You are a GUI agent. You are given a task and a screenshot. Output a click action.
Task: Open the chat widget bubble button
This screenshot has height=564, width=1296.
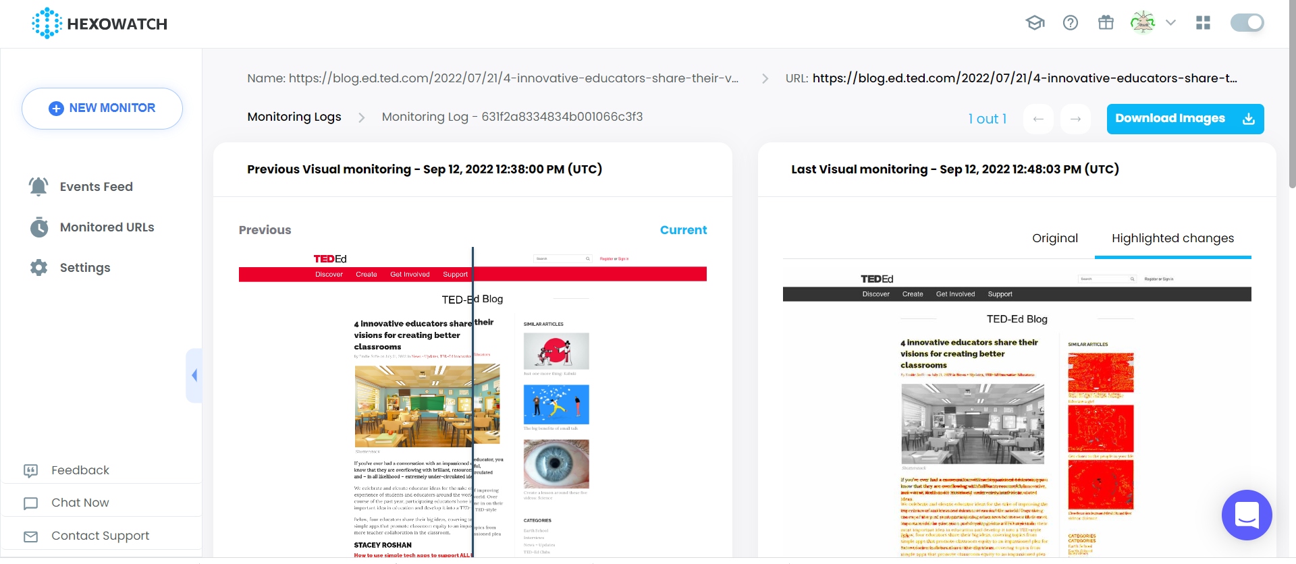1247,515
